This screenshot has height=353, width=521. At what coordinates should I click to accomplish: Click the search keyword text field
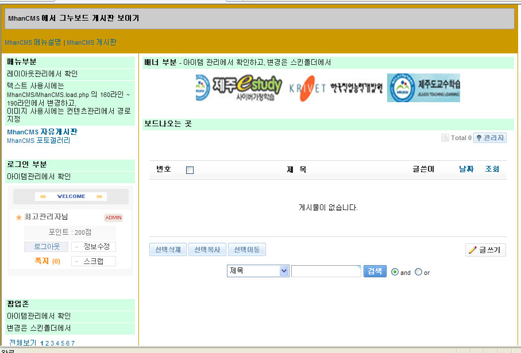326,271
